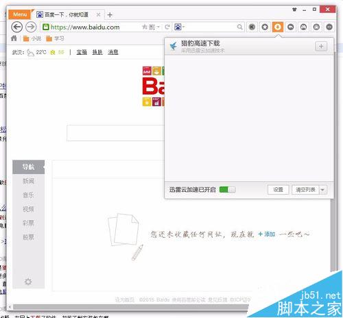Open the 小说 bookmark folder
343x318 pixels.
[32, 38]
